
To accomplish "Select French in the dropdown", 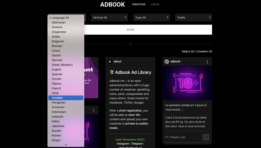I will pyautogui.click(x=66, y=88).
